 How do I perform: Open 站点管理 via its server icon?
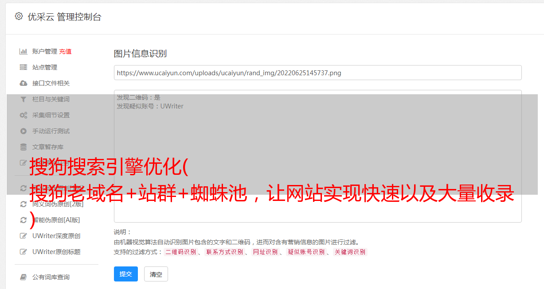click(x=23, y=67)
